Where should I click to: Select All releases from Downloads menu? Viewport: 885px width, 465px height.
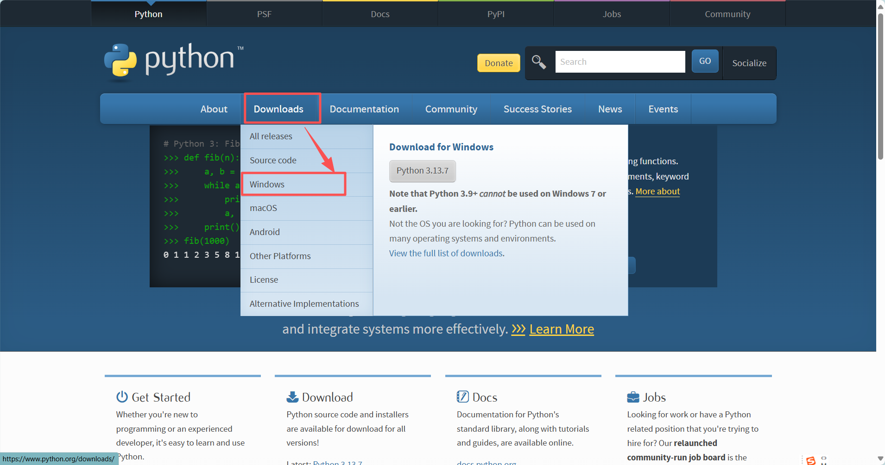307,136
